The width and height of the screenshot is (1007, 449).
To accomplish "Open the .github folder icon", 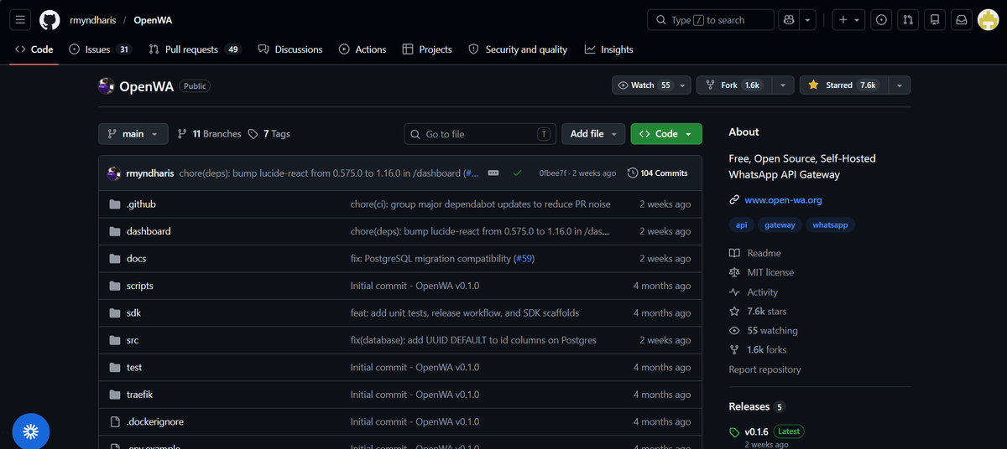I will [x=115, y=204].
